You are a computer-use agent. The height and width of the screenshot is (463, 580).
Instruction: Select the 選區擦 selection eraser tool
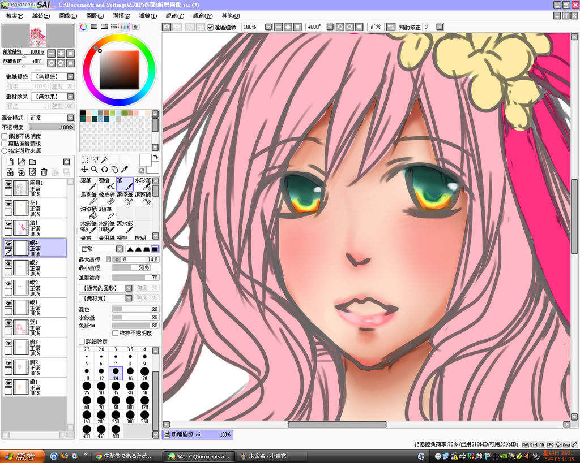142,198
